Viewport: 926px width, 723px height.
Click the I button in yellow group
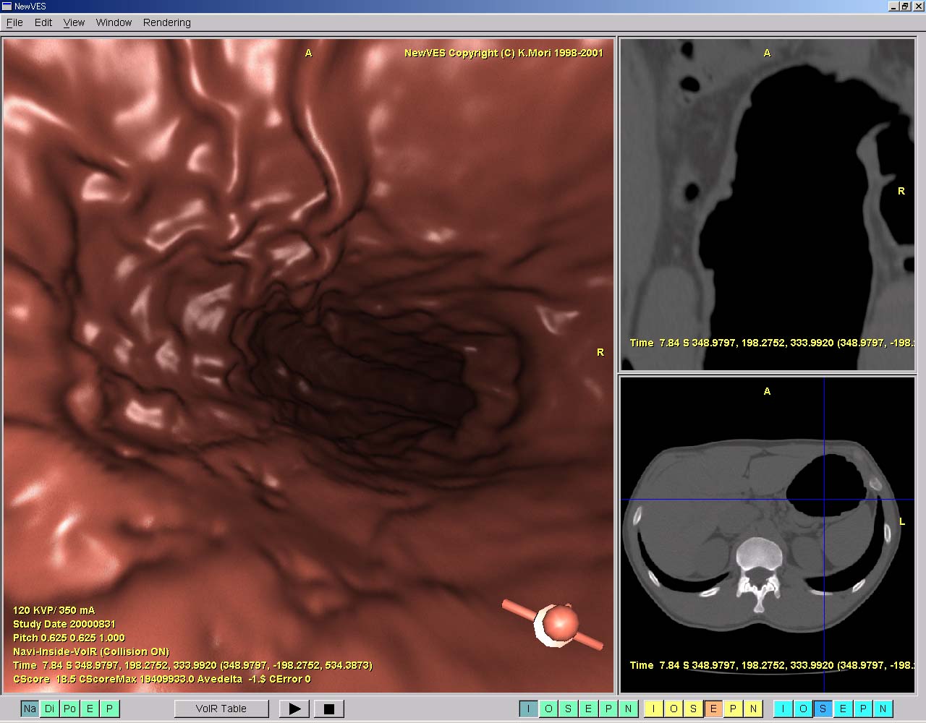653,709
